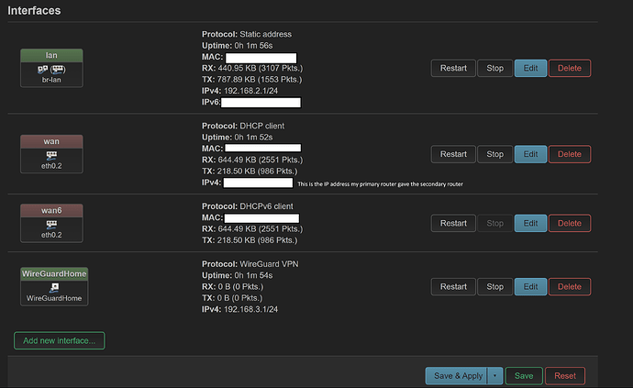Stop the WireGuardHome interface
The image size is (633, 388).
(494, 286)
